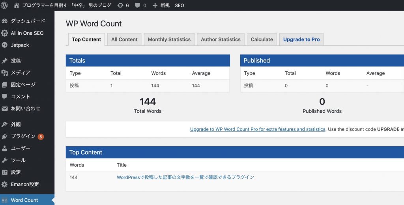Click the 外観 paintbrush icon
The image size is (404, 205).
[x=4, y=125]
